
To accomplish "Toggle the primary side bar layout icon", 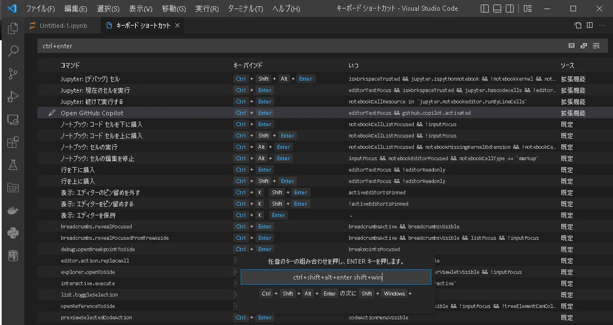I will pos(484,9).
